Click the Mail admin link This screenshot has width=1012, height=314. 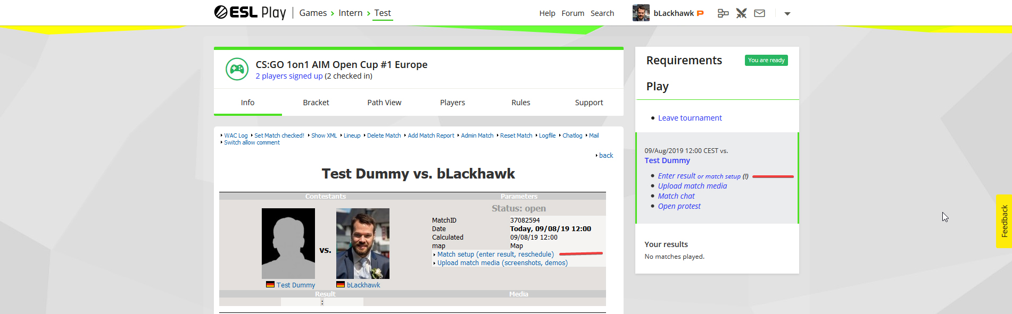pyautogui.click(x=594, y=135)
